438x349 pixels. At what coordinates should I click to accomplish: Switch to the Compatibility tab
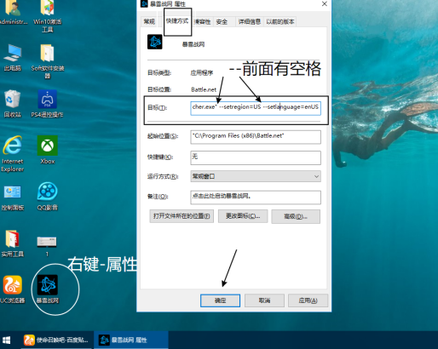(x=202, y=22)
